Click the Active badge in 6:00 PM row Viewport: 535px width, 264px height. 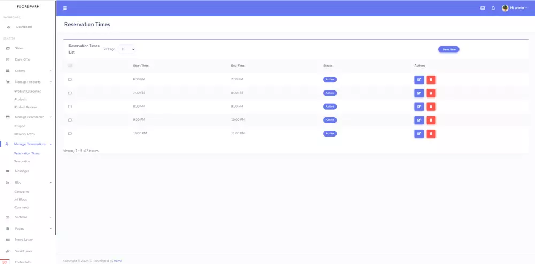tap(330, 80)
